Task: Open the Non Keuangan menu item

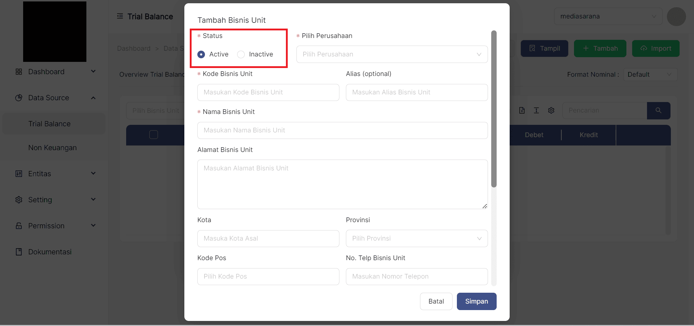Action: (x=52, y=148)
